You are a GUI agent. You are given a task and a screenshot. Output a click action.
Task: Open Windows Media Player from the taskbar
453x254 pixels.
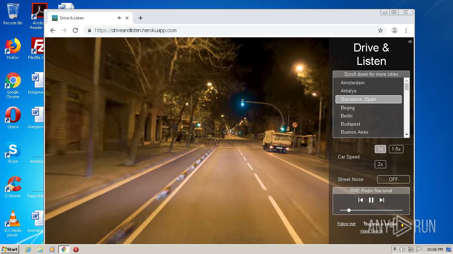tap(52, 249)
